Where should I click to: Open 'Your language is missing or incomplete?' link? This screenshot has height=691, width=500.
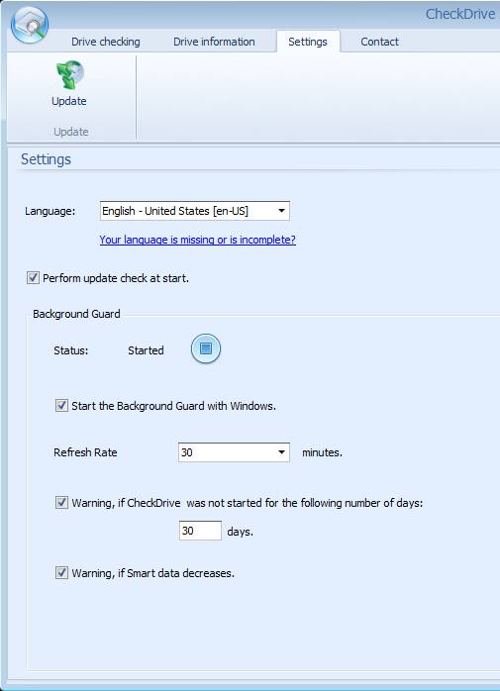[198, 240]
